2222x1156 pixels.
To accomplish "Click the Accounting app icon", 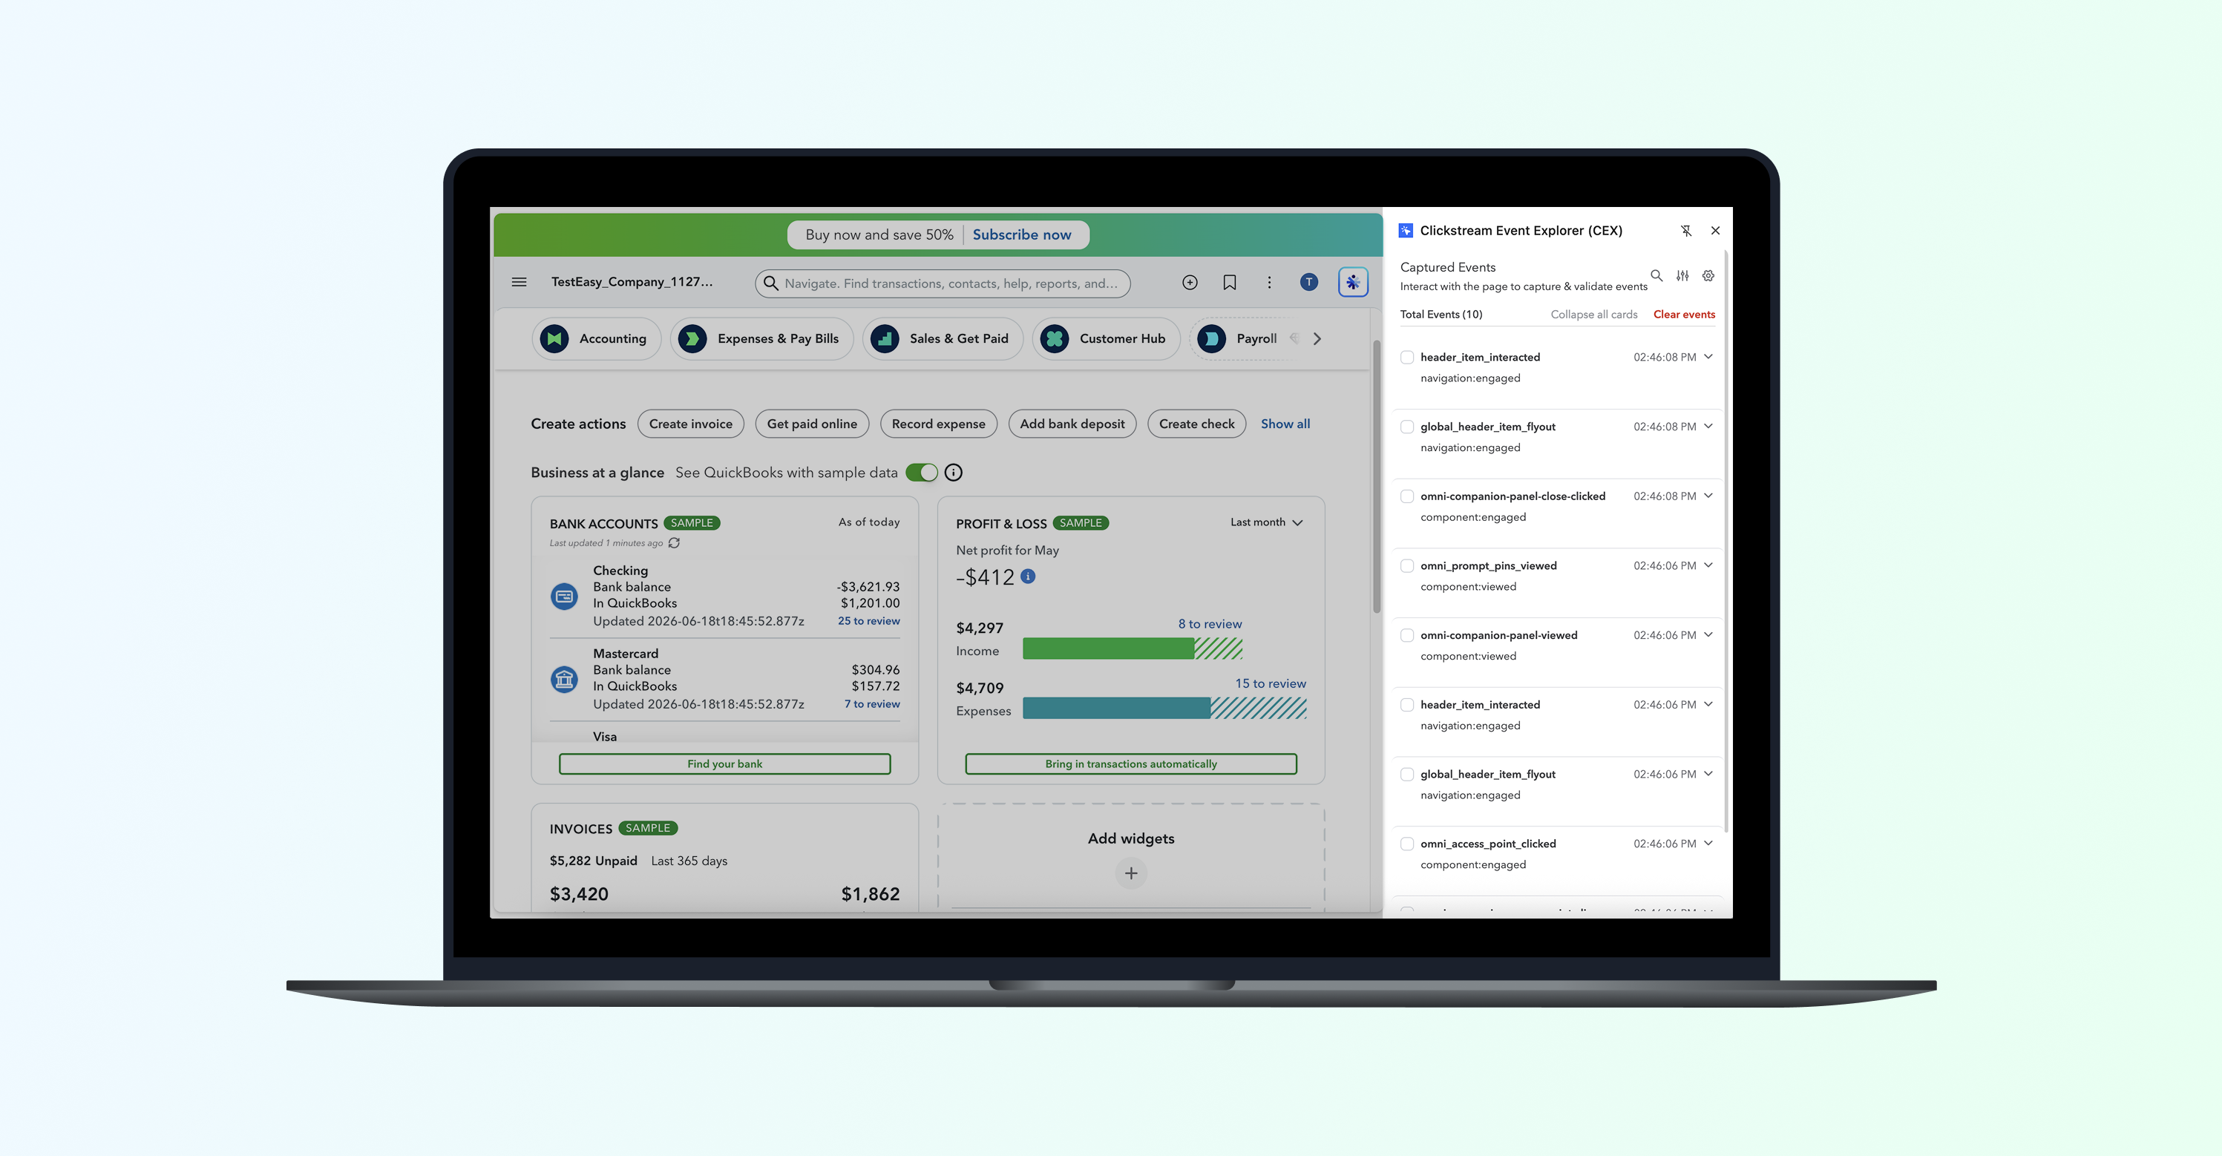I will point(554,339).
